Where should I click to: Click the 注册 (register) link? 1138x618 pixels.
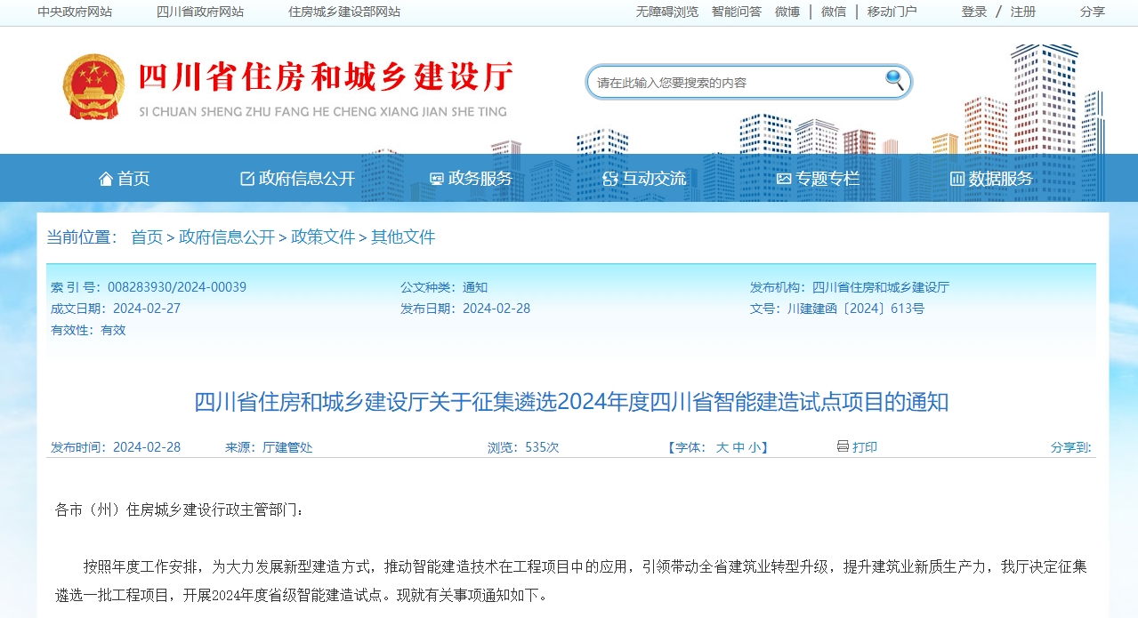(x=1023, y=12)
